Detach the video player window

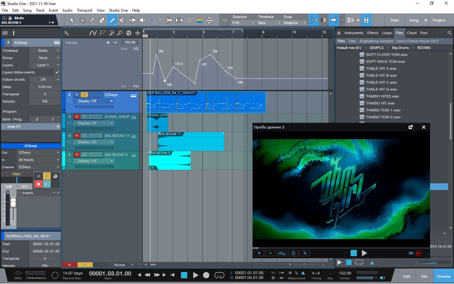coord(410,127)
